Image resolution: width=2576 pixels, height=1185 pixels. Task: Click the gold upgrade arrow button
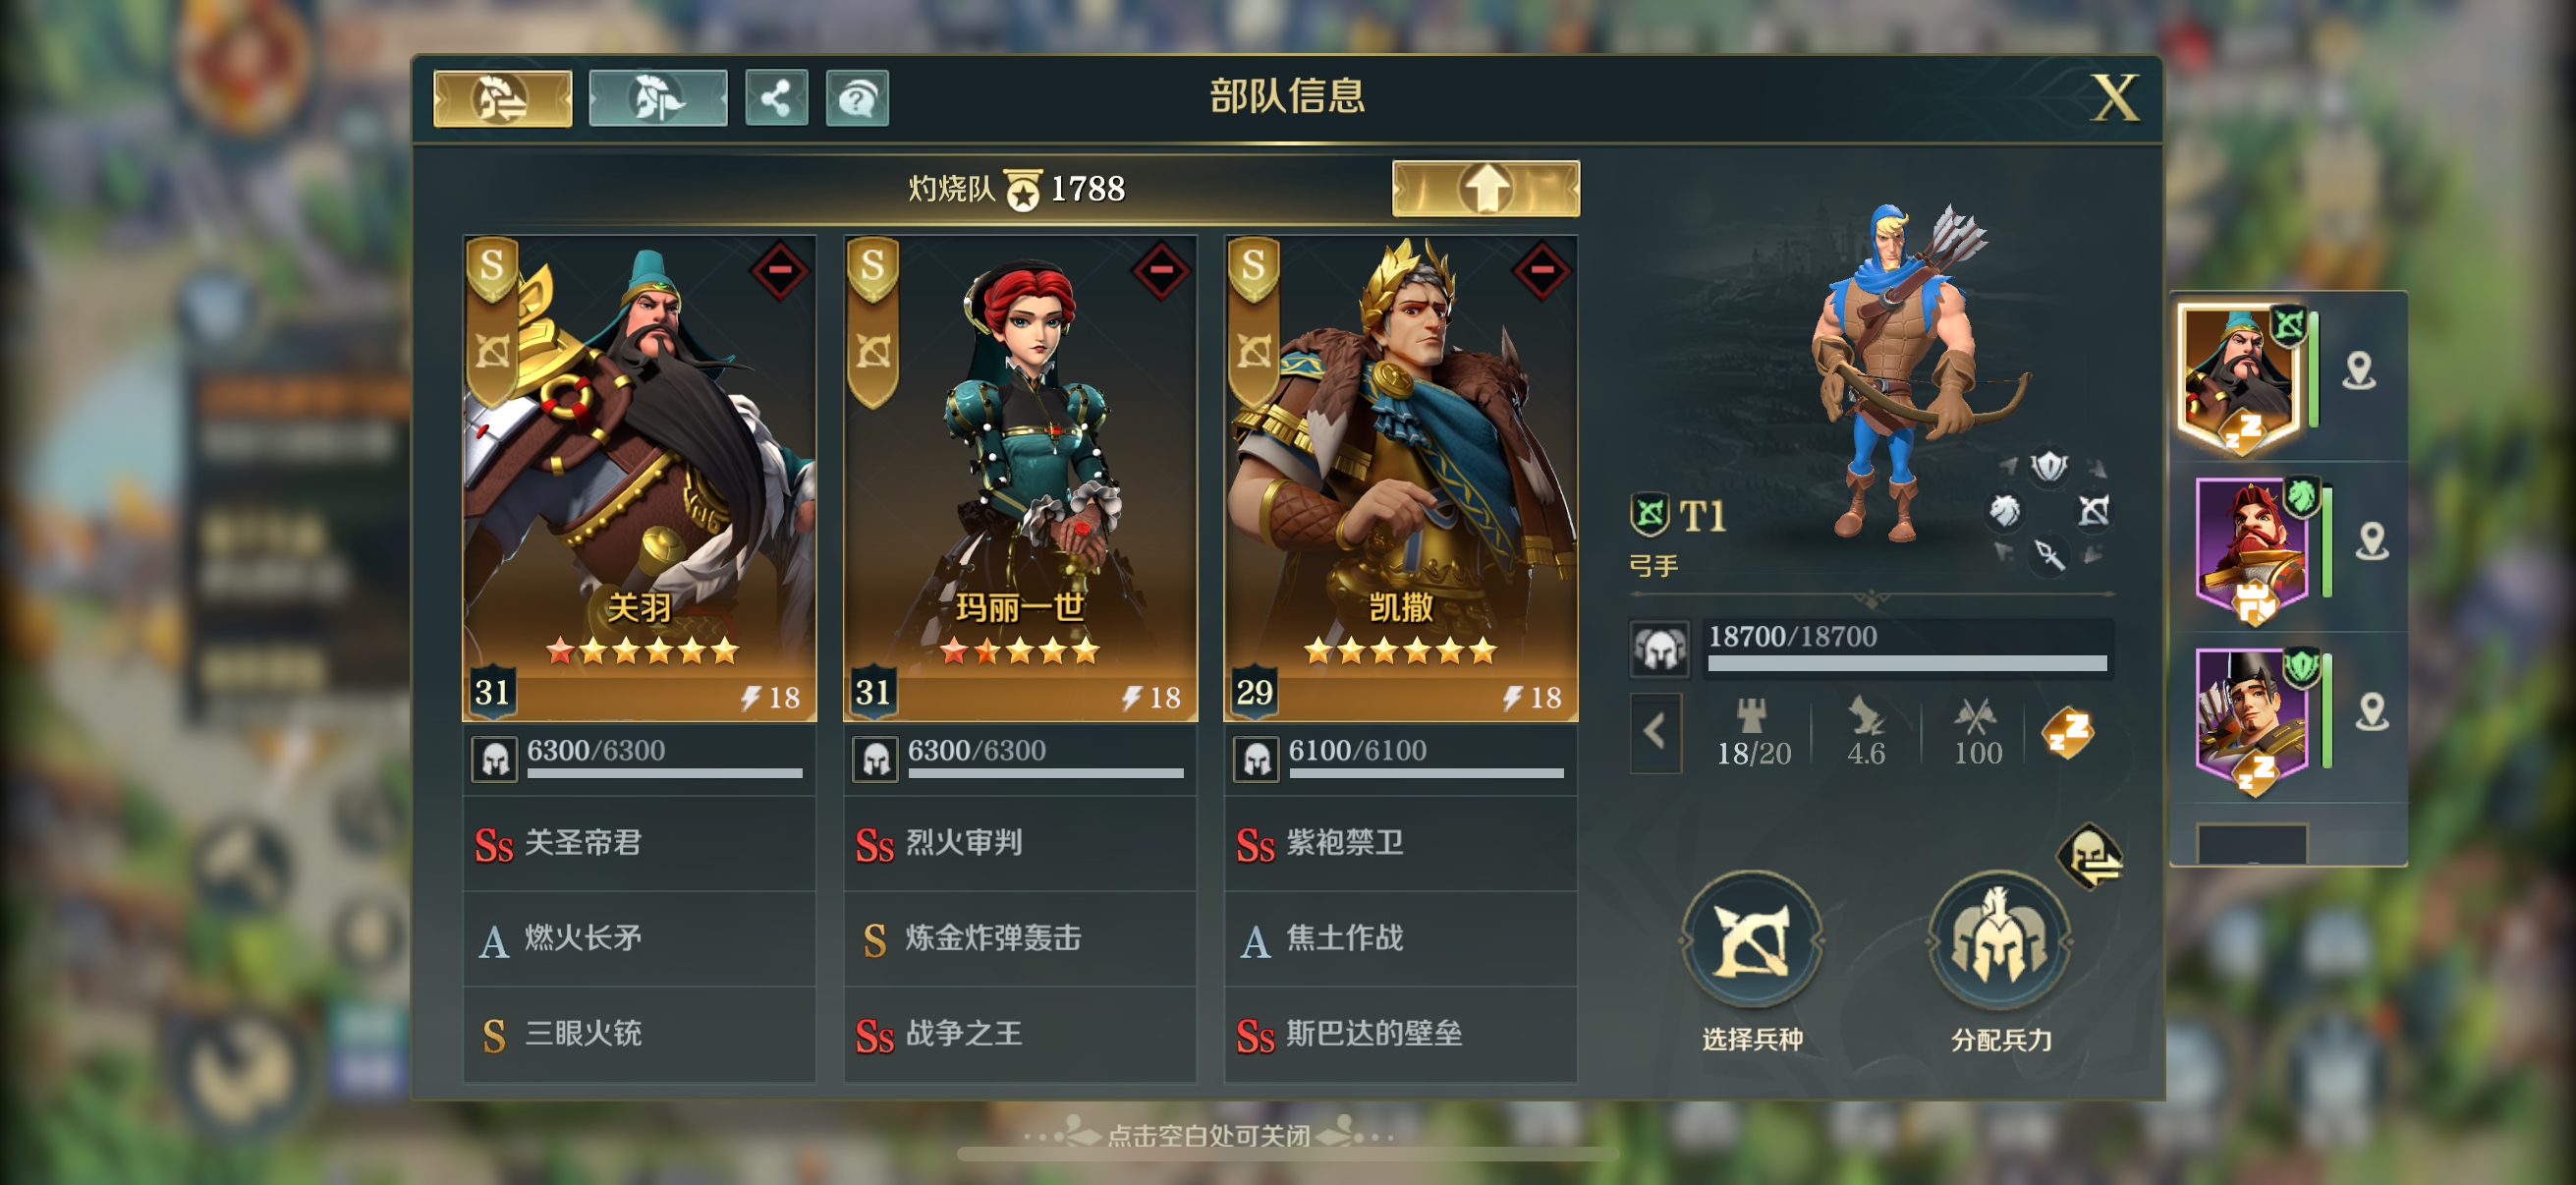1486,188
